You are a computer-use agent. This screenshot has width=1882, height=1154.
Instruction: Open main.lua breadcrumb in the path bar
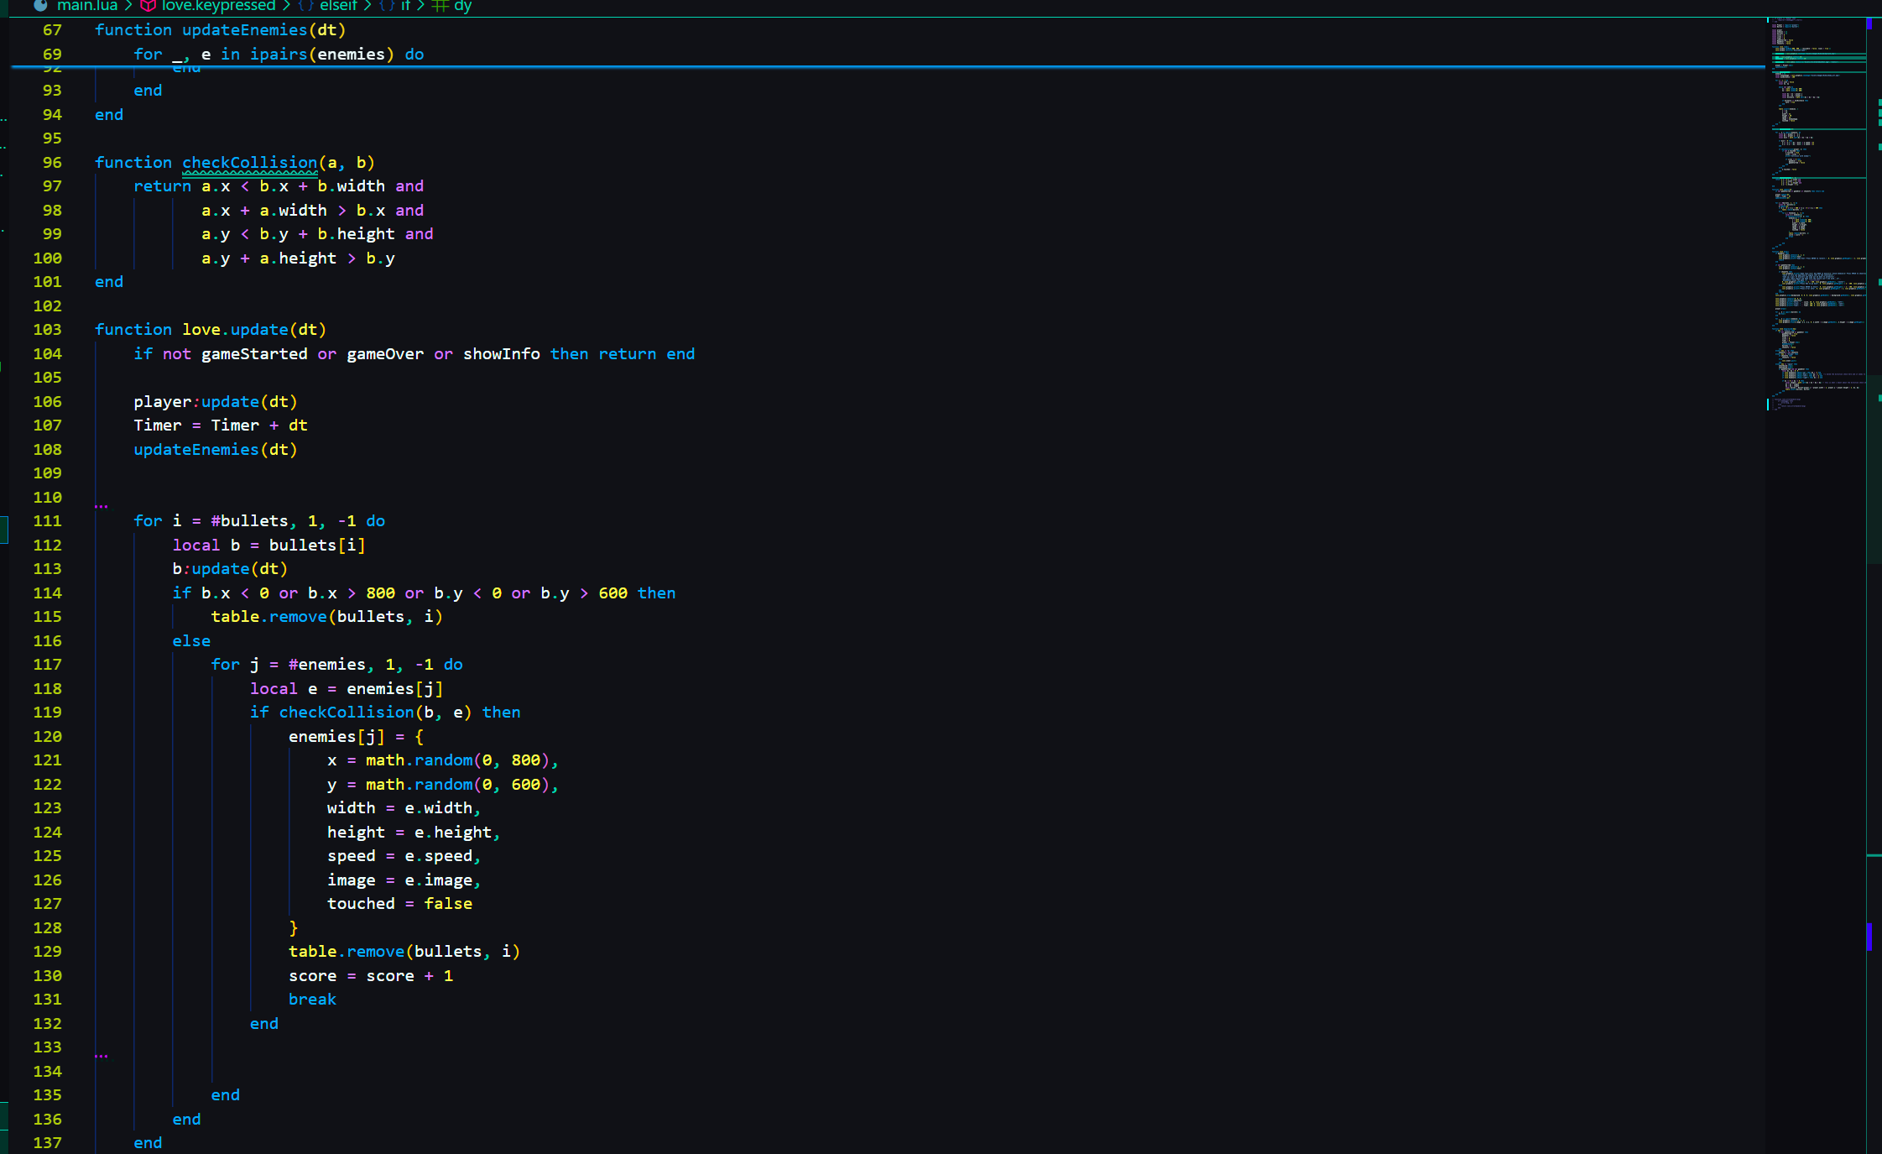87,6
